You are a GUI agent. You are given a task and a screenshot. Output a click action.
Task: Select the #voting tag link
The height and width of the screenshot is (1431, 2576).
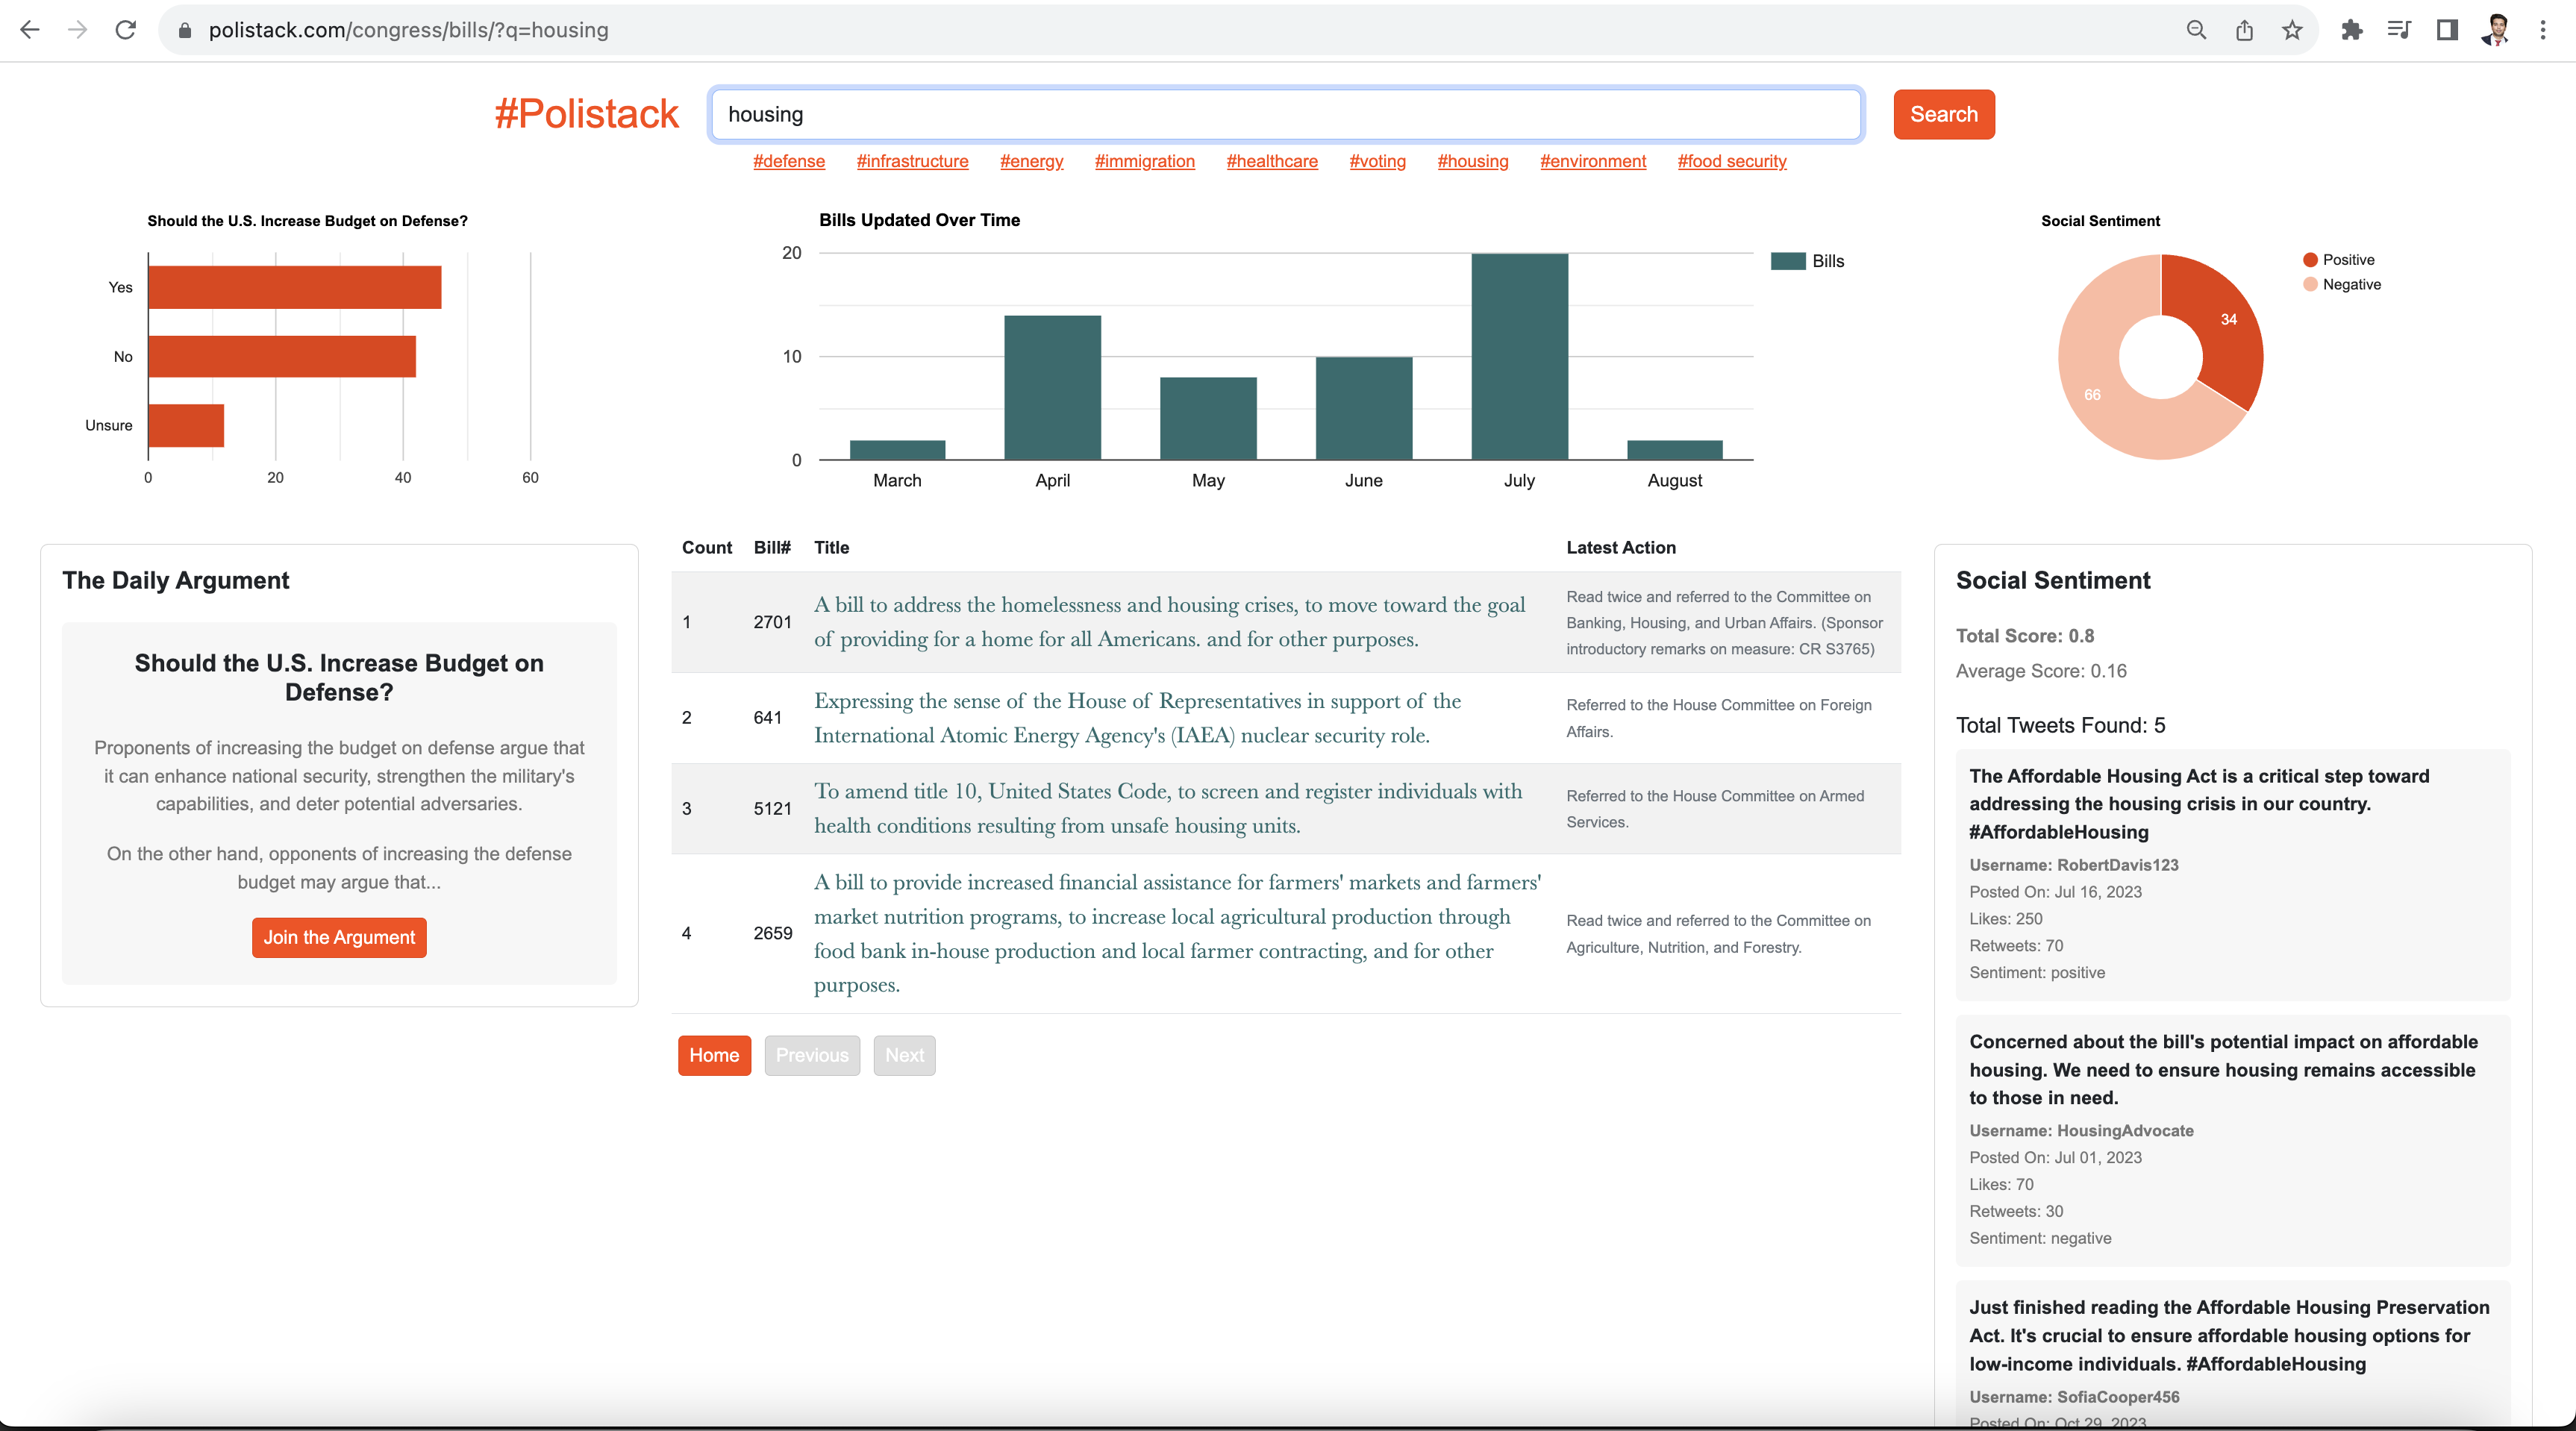click(1377, 161)
